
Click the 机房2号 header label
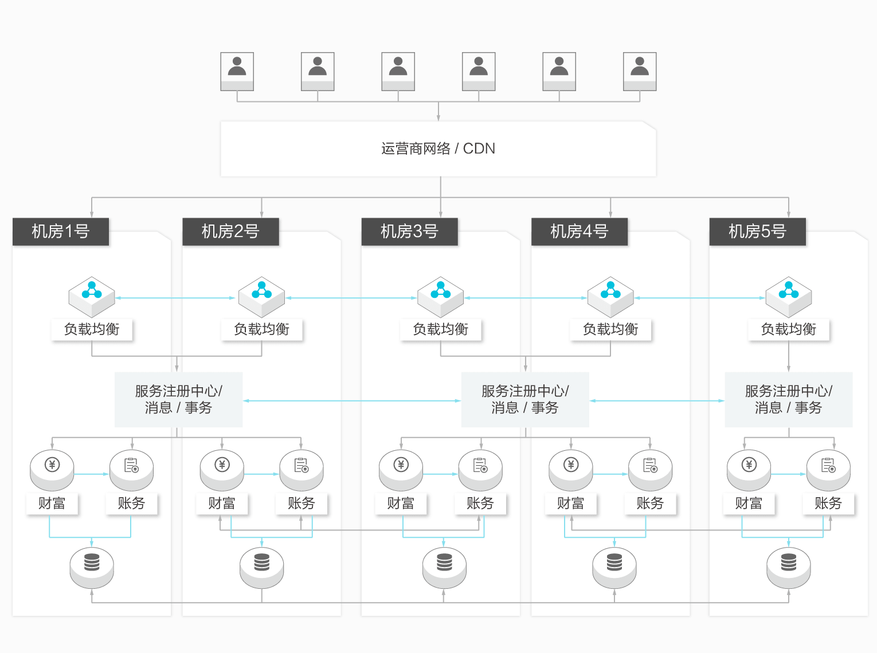tap(230, 231)
